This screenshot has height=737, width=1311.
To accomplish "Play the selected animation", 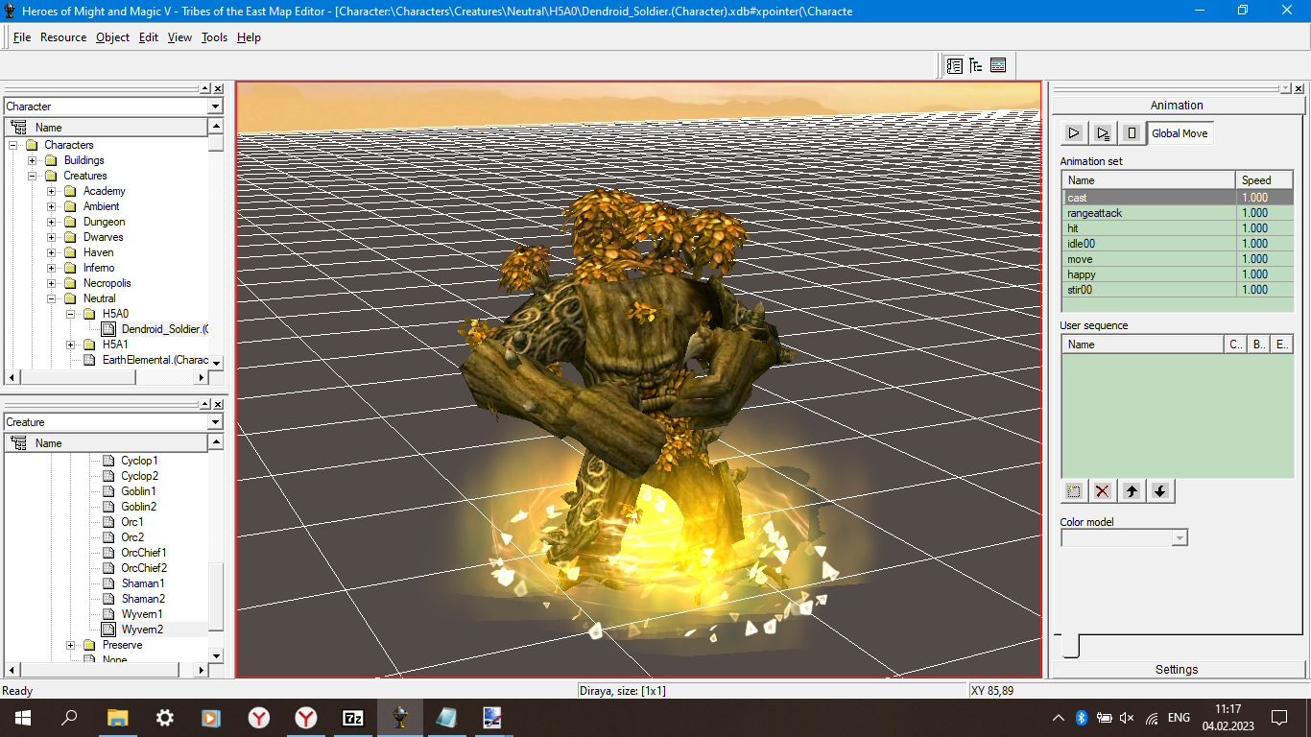I will [1074, 133].
